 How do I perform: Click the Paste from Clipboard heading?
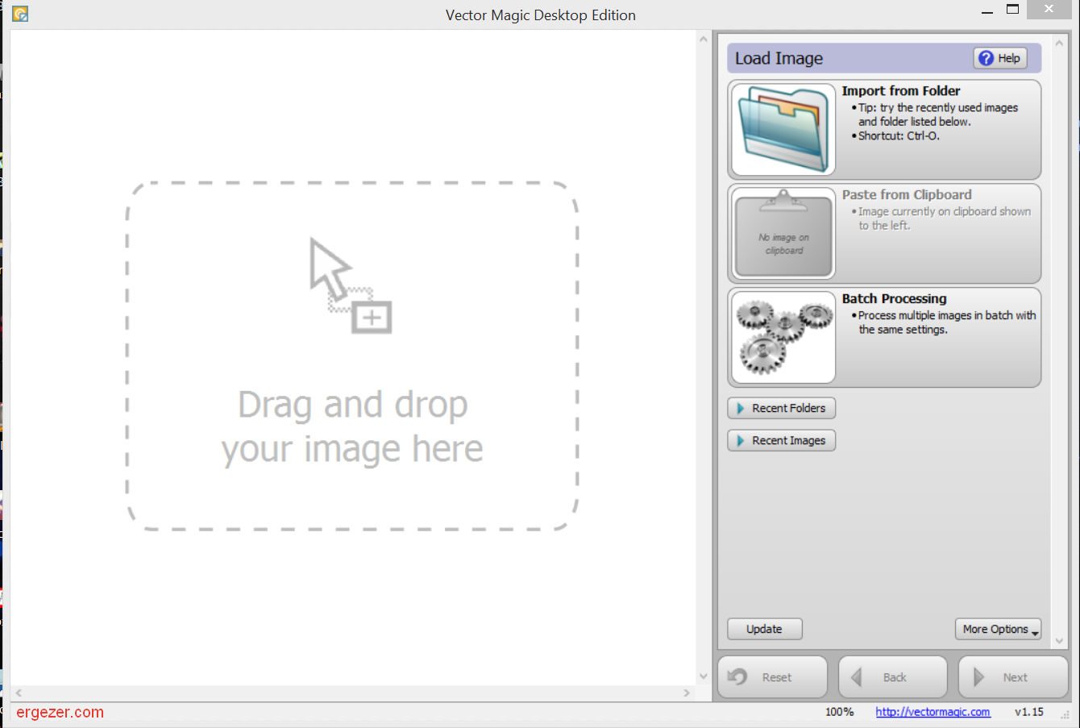tap(907, 194)
